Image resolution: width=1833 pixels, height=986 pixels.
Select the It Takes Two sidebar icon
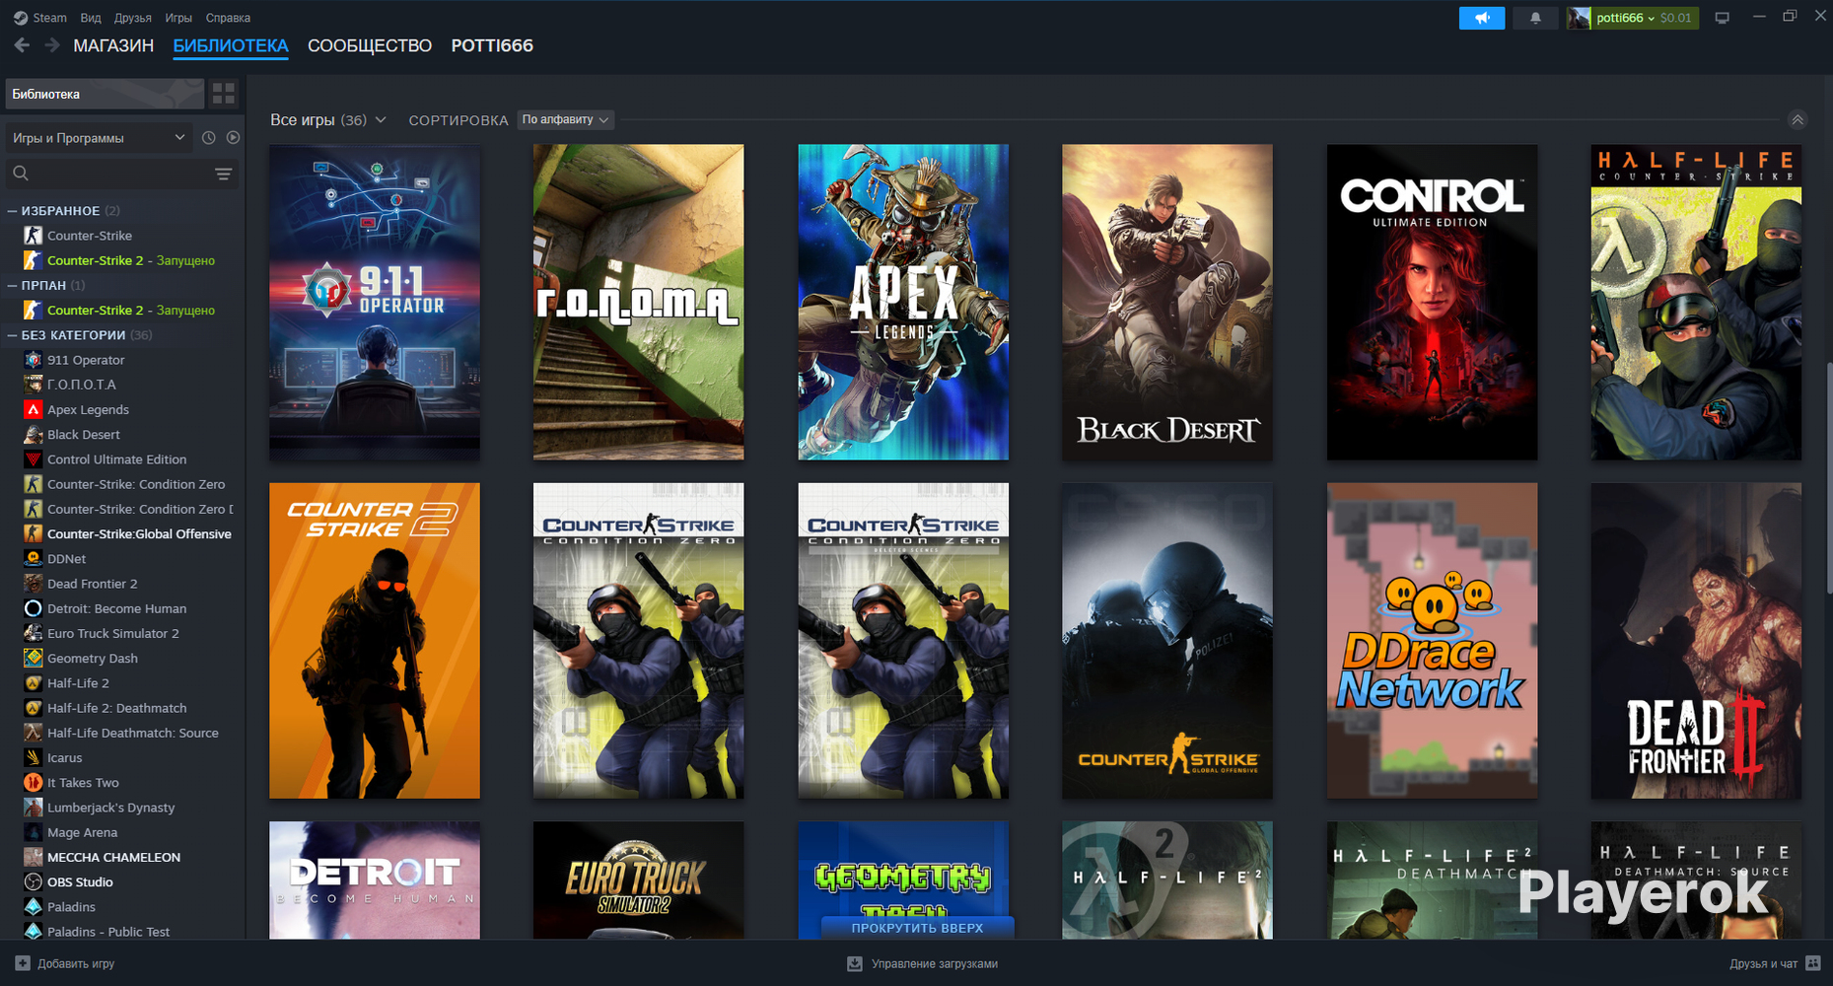click(x=33, y=782)
